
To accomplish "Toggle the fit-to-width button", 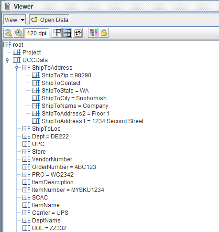I will tap(67, 33).
